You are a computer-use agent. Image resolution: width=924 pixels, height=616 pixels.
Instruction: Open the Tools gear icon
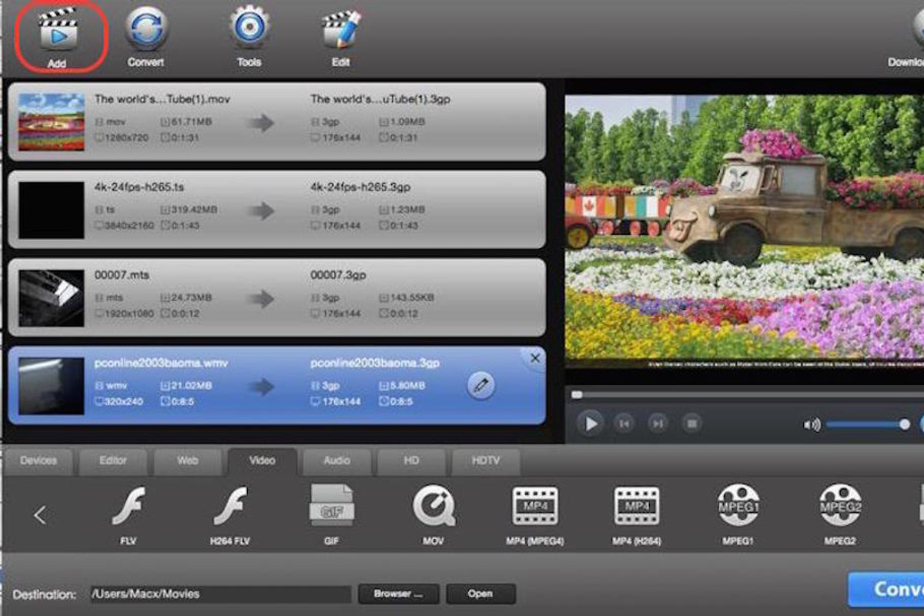[249, 28]
